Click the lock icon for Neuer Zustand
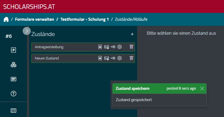 (x=100, y=58)
